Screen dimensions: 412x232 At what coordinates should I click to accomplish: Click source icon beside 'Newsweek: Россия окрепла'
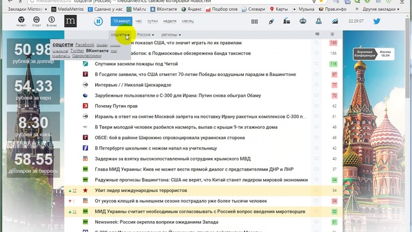tap(86, 222)
